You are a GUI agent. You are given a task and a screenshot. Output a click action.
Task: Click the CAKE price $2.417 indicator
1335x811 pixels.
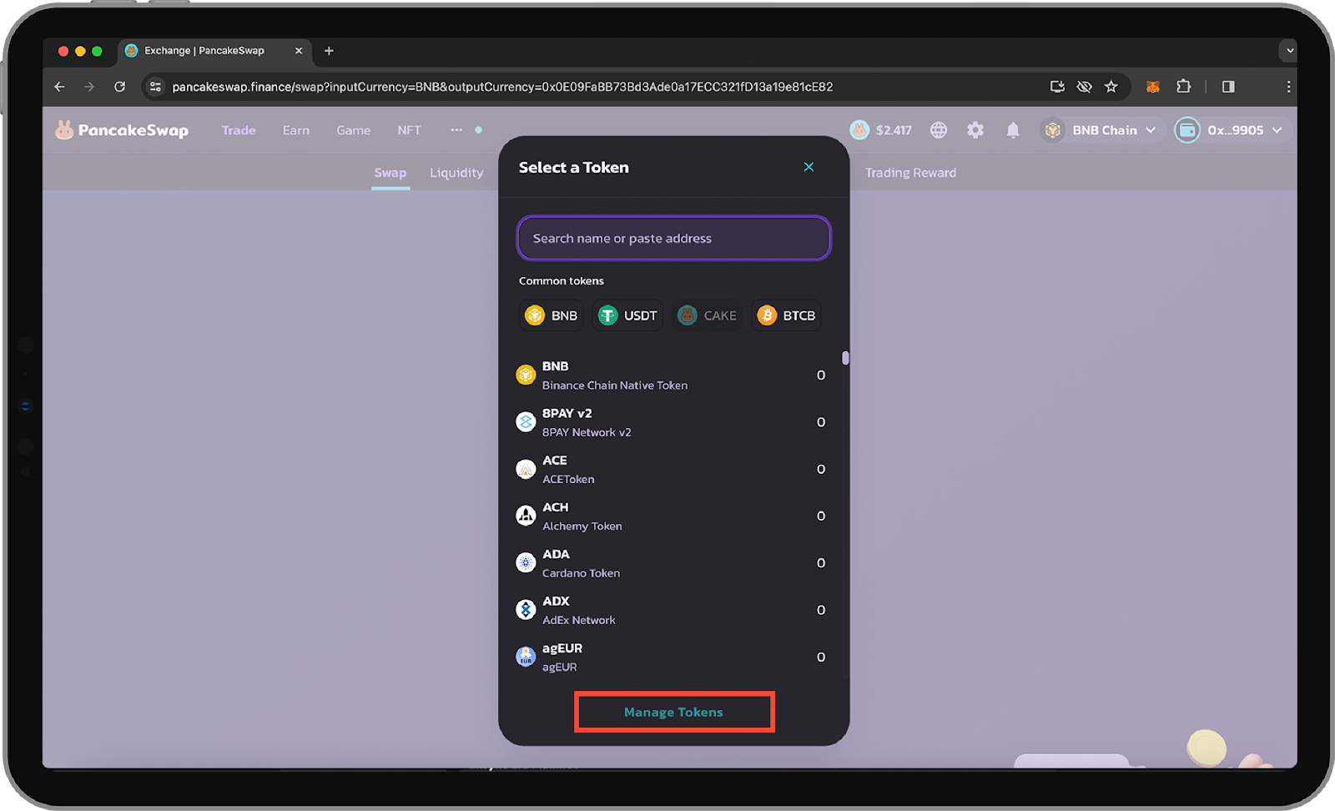(x=881, y=130)
